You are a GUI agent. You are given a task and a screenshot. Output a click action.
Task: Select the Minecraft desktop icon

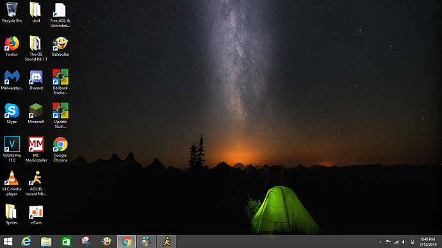coord(36,113)
